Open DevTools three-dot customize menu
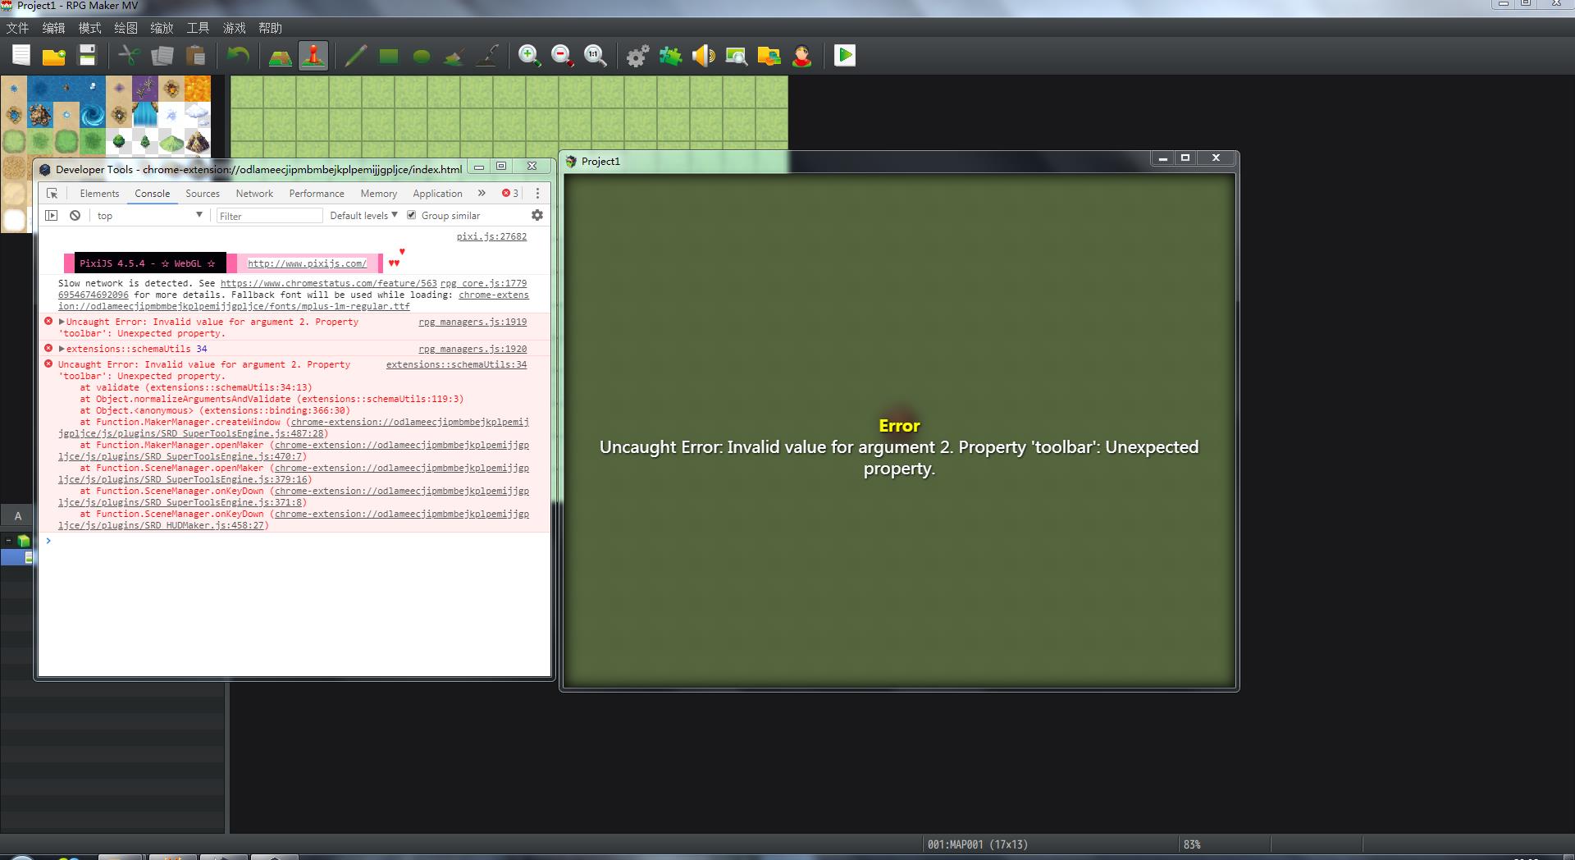Screen dimensions: 1575x860 click(537, 193)
